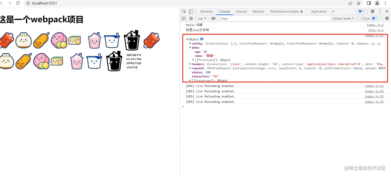Click the console Filter input field

275,18
